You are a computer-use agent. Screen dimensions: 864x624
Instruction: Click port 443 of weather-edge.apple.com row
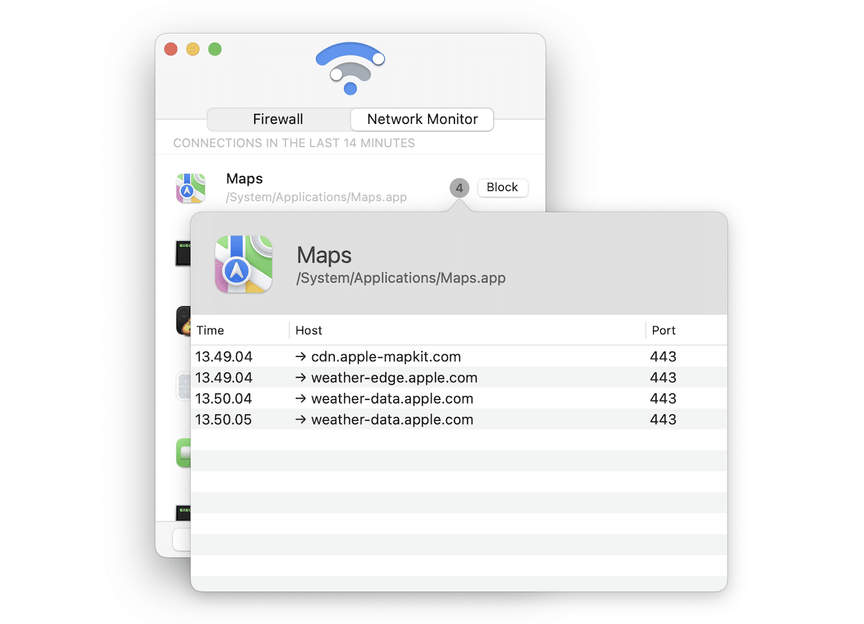pyautogui.click(x=663, y=378)
